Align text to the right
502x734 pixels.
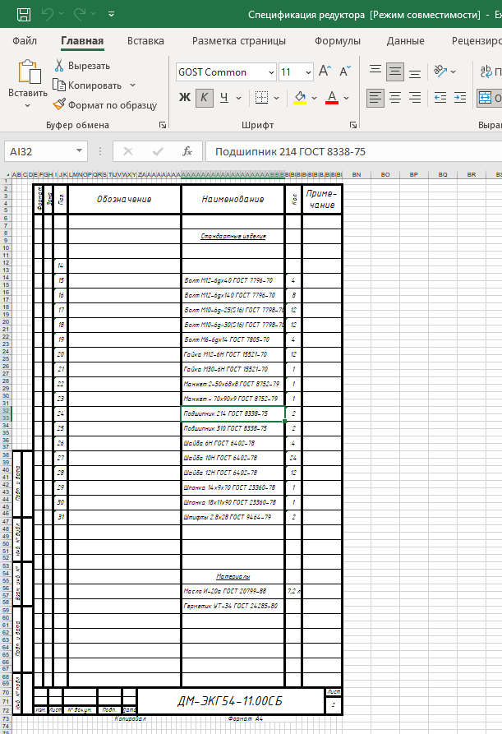pyautogui.click(x=415, y=98)
